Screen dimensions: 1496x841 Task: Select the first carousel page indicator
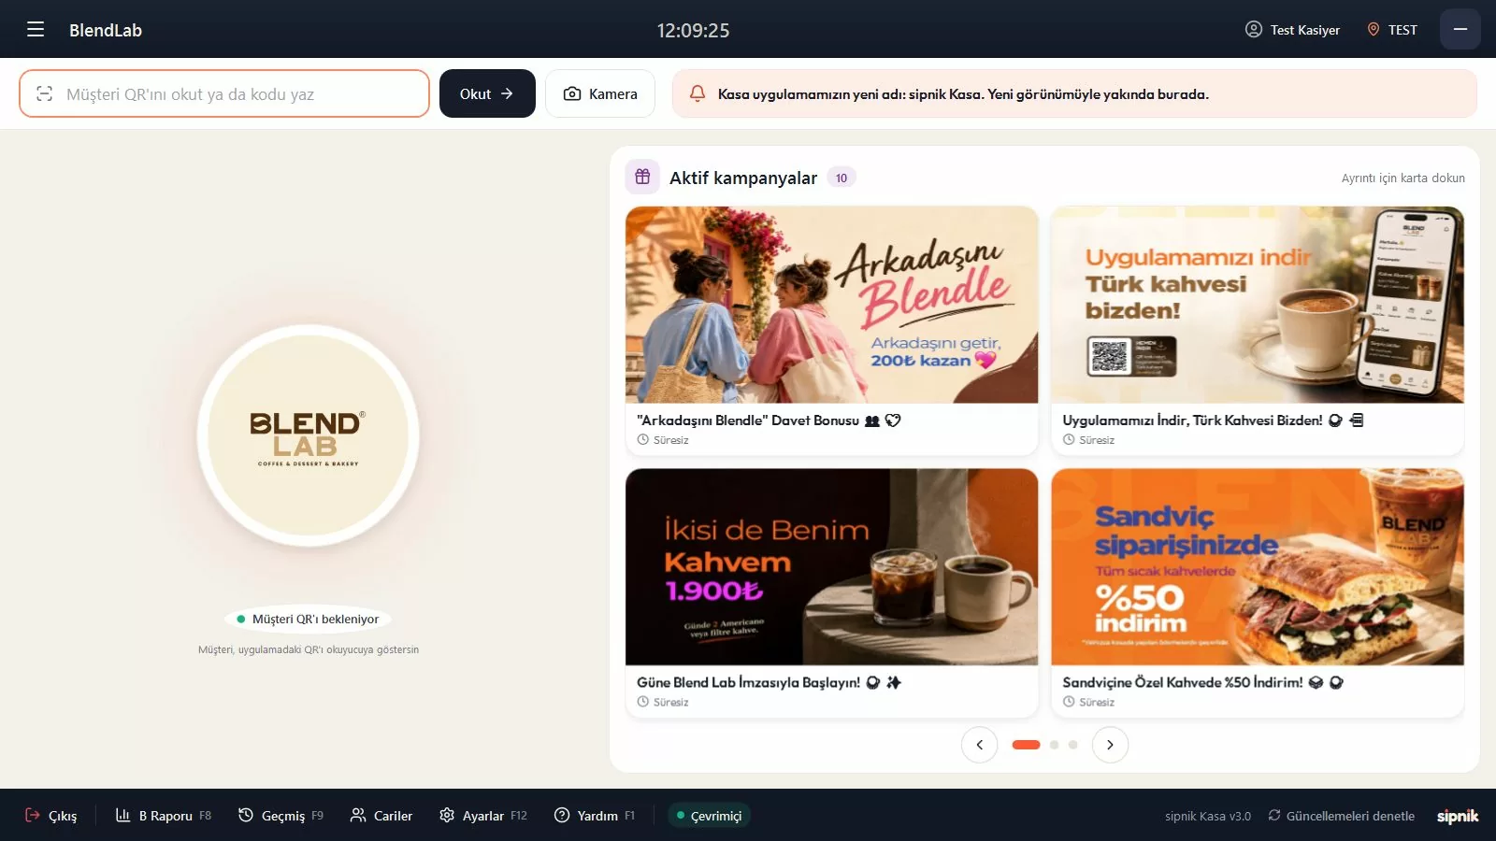pyautogui.click(x=1026, y=745)
